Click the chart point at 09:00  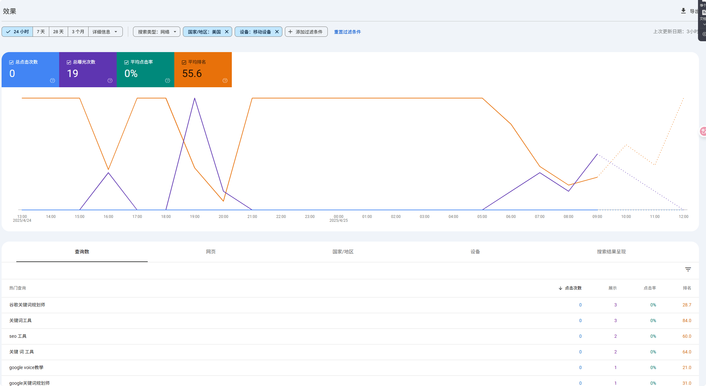pyautogui.click(x=597, y=154)
